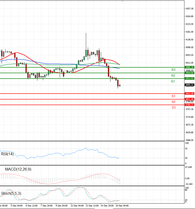Viewport: 195px width, 209px height.
Task: Select the 3985.29 price tag
Action: (189, 67)
